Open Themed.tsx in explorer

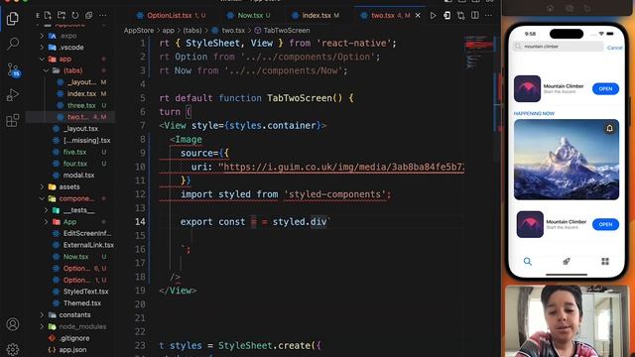[81, 303]
